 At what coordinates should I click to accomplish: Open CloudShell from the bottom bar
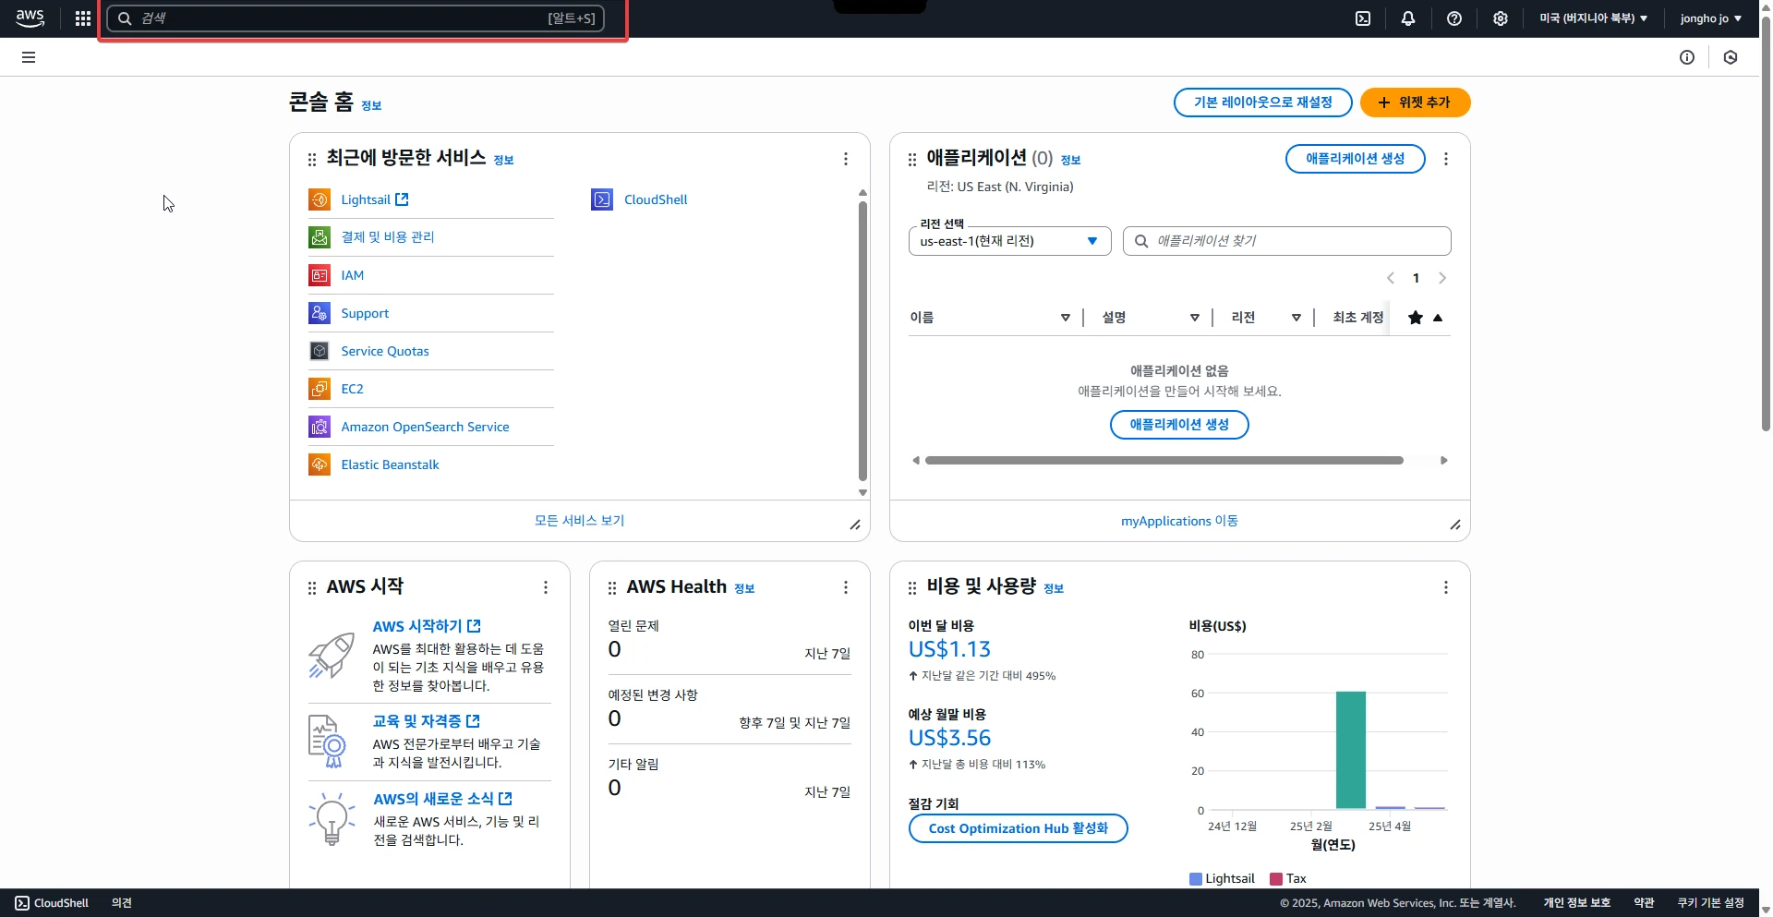[x=52, y=903]
